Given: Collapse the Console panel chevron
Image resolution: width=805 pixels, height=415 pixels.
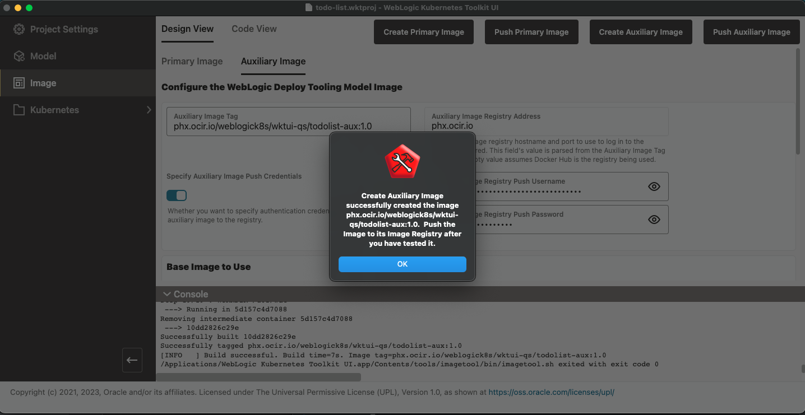Looking at the screenshot, I should (x=166, y=294).
